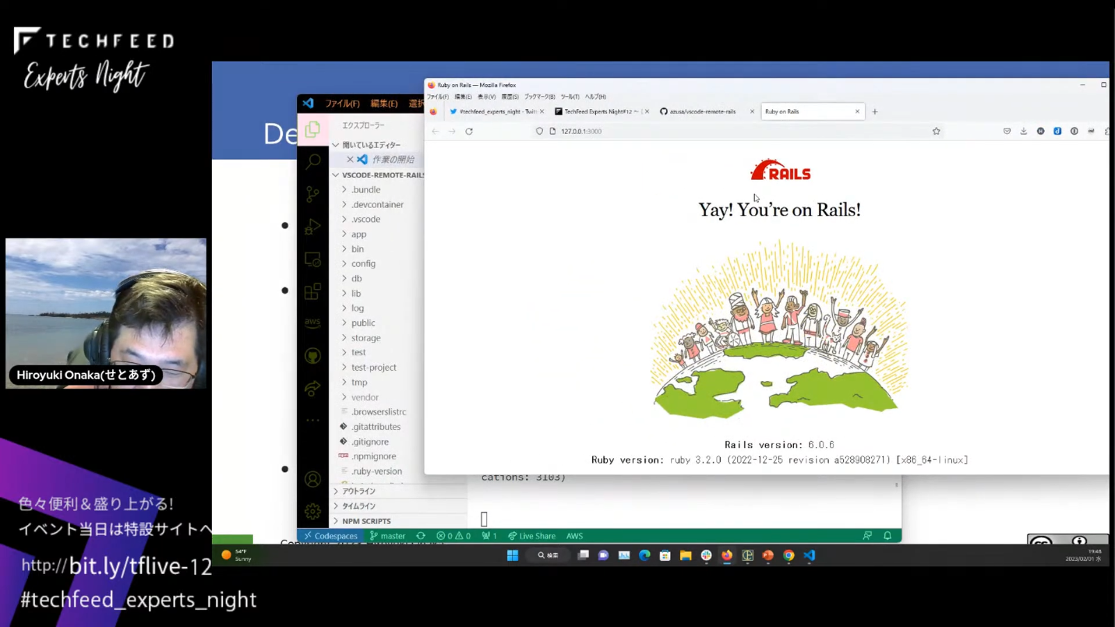Image resolution: width=1115 pixels, height=627 pixels.
Task: Click the feedback icon in VS Code status bar
Action: [x=868, y=536]
